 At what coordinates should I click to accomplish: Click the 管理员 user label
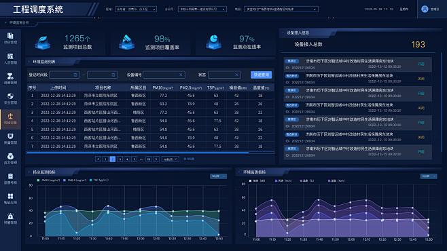[x=435, y=9]
